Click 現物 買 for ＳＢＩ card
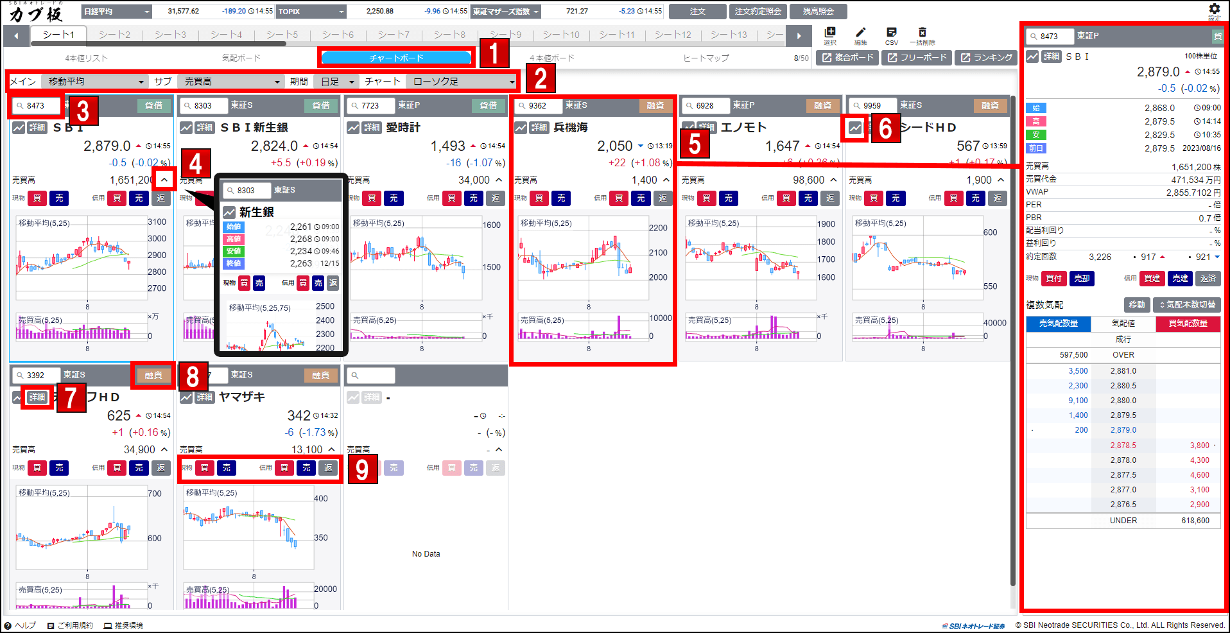Image resolution: width=1230 pixels, height=633 pixels. pos(37,198)
